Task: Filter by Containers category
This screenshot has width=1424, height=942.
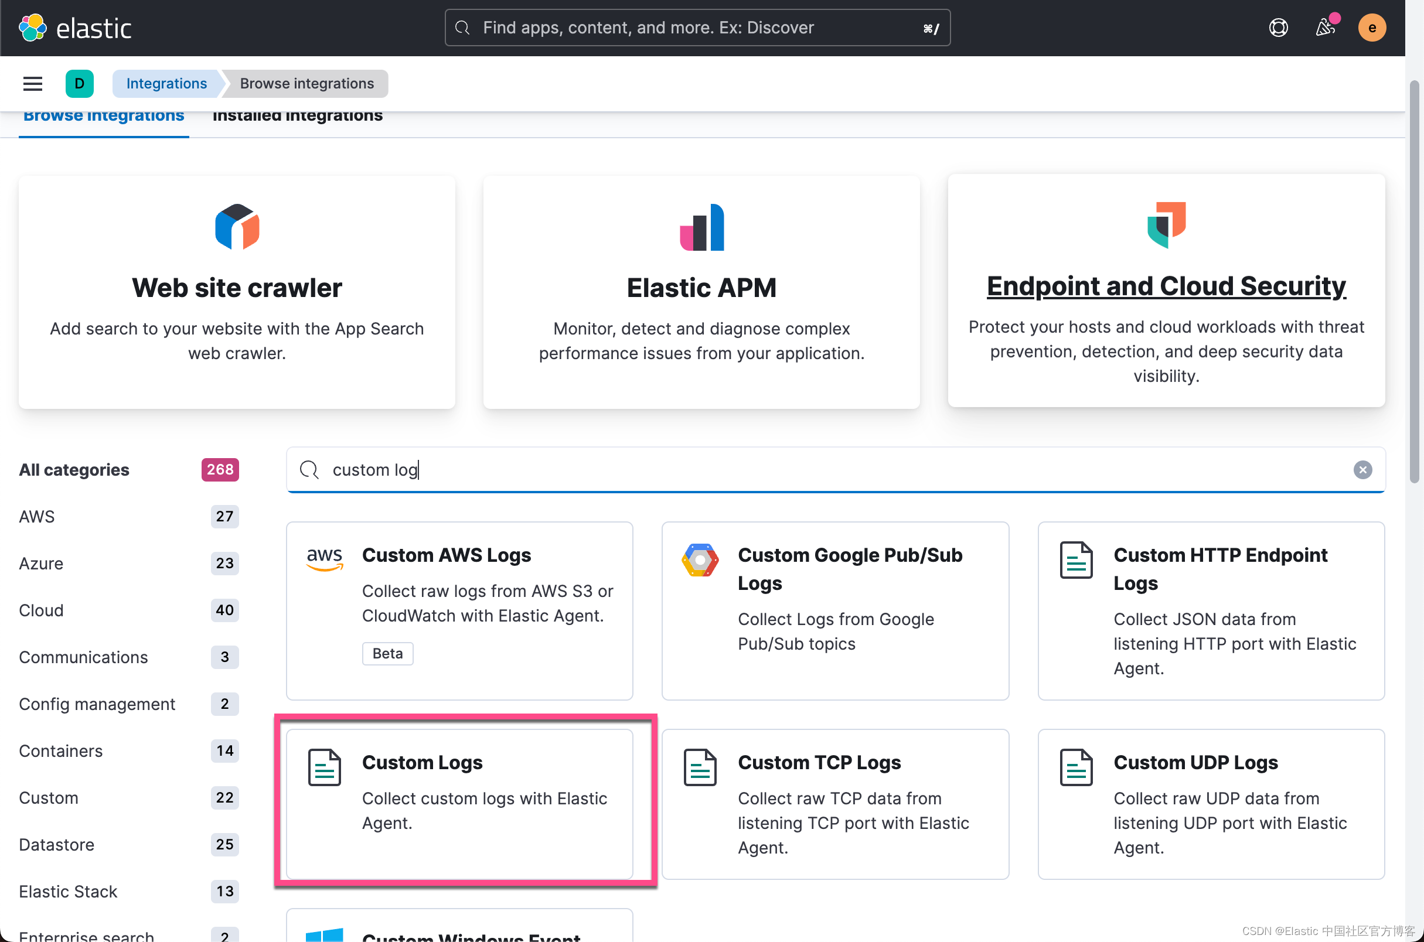Action: point(128,751)
